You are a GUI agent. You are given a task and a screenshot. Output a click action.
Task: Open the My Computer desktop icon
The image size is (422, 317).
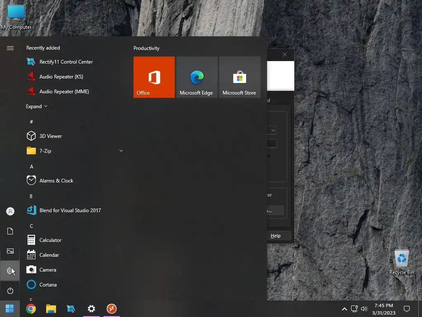[16, 17]
